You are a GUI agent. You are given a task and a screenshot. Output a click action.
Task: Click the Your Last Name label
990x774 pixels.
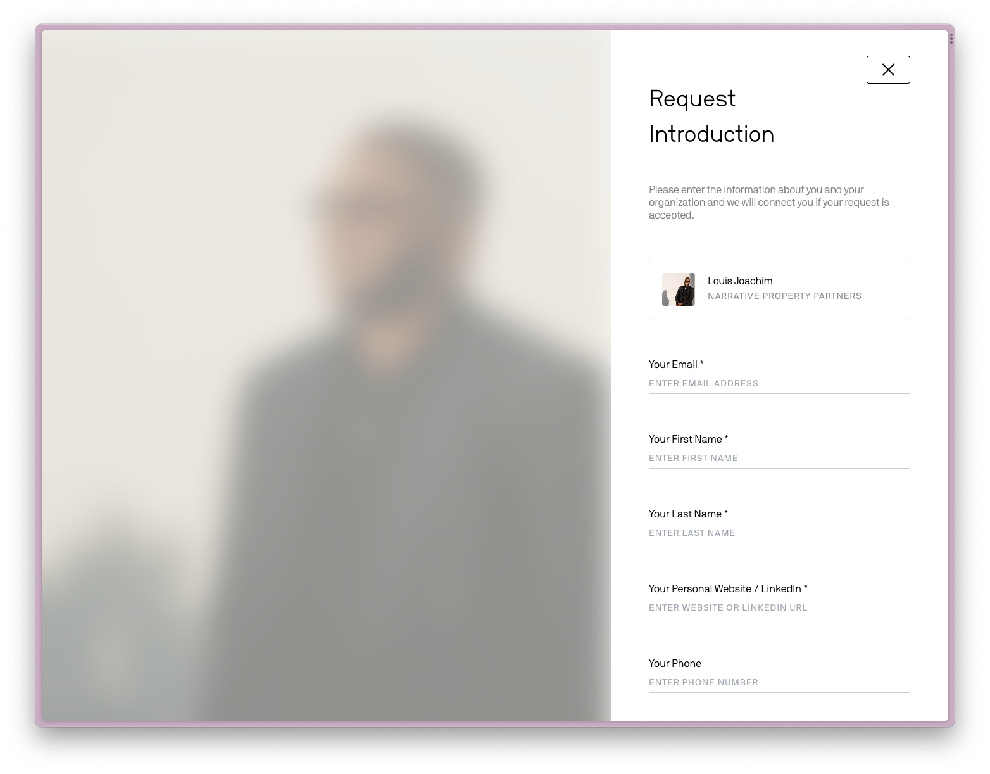point(688,514)
